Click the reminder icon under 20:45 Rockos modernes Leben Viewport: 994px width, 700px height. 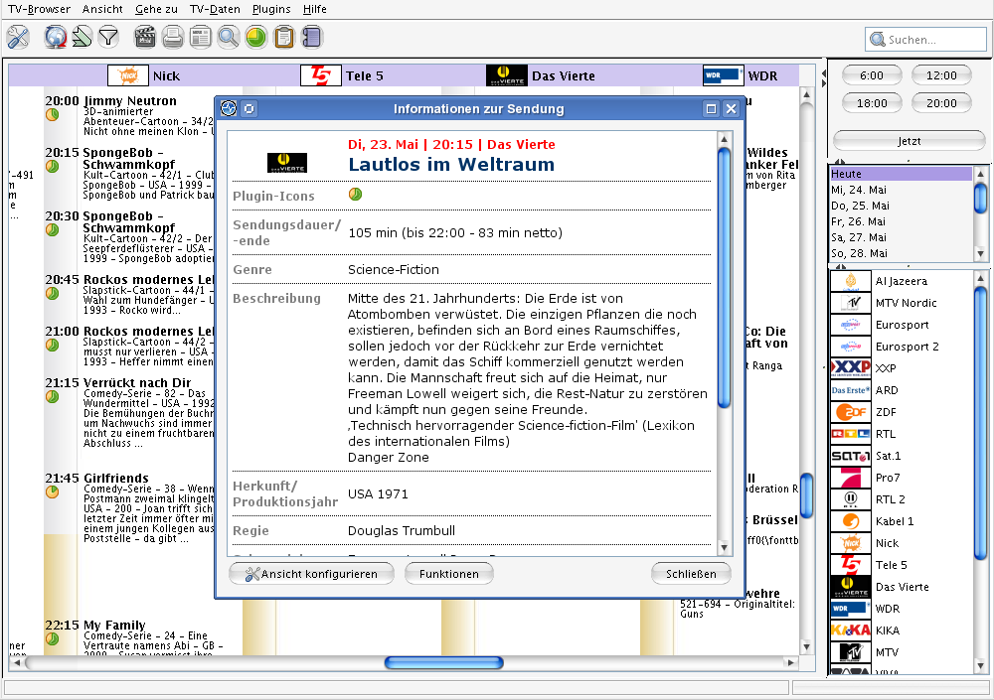[52, 293]
